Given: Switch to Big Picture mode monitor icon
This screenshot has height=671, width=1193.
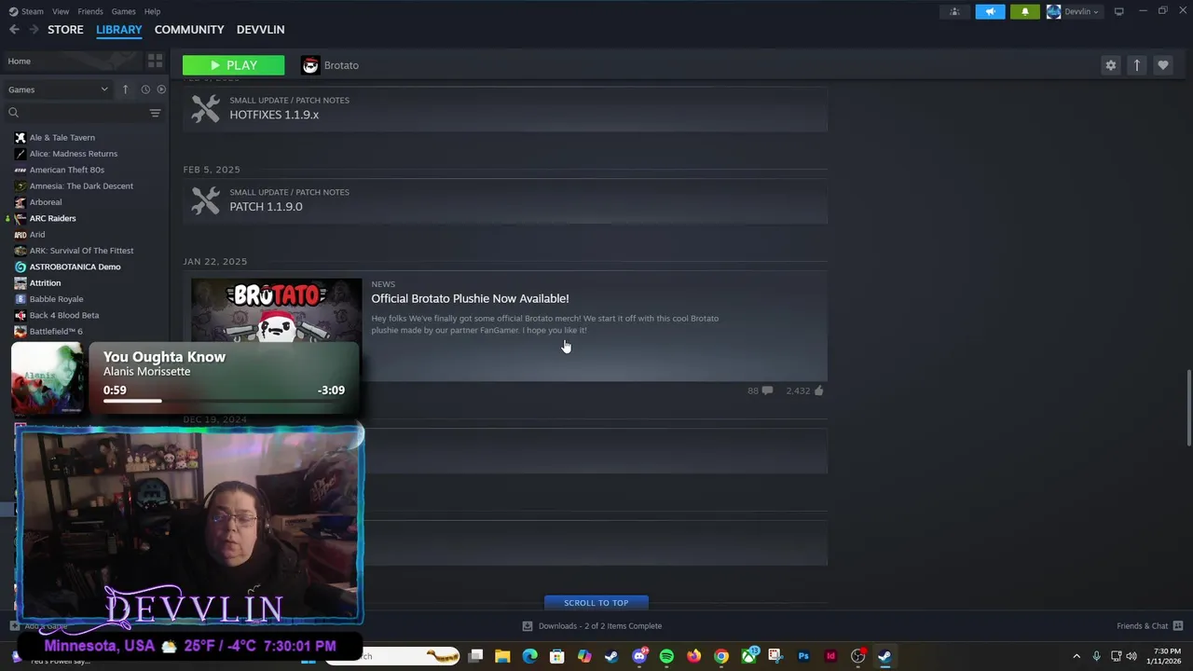Looking at the screenshot, I should tap(1118, 11).
